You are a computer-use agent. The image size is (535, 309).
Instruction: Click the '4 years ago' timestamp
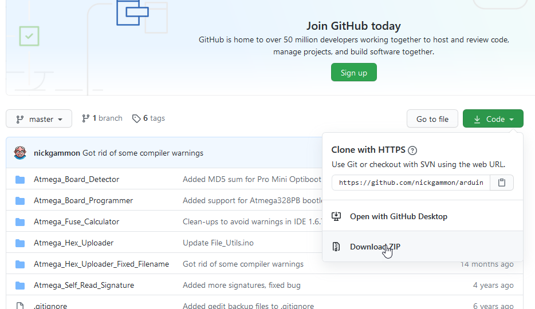(x=493, y=285)
